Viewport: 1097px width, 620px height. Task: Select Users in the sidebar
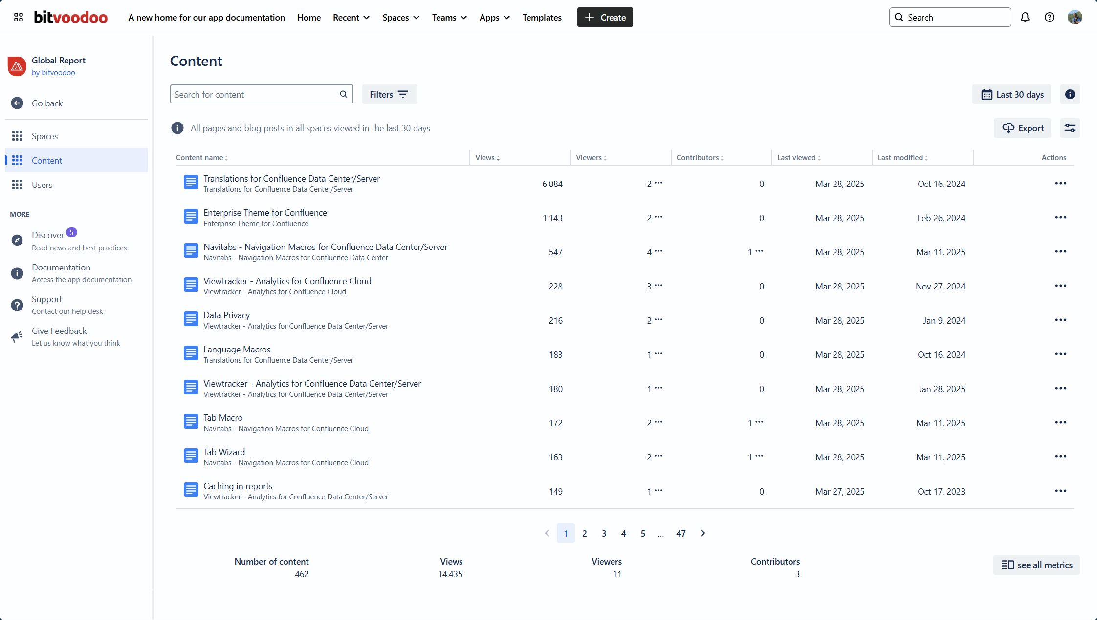(42, 185)
